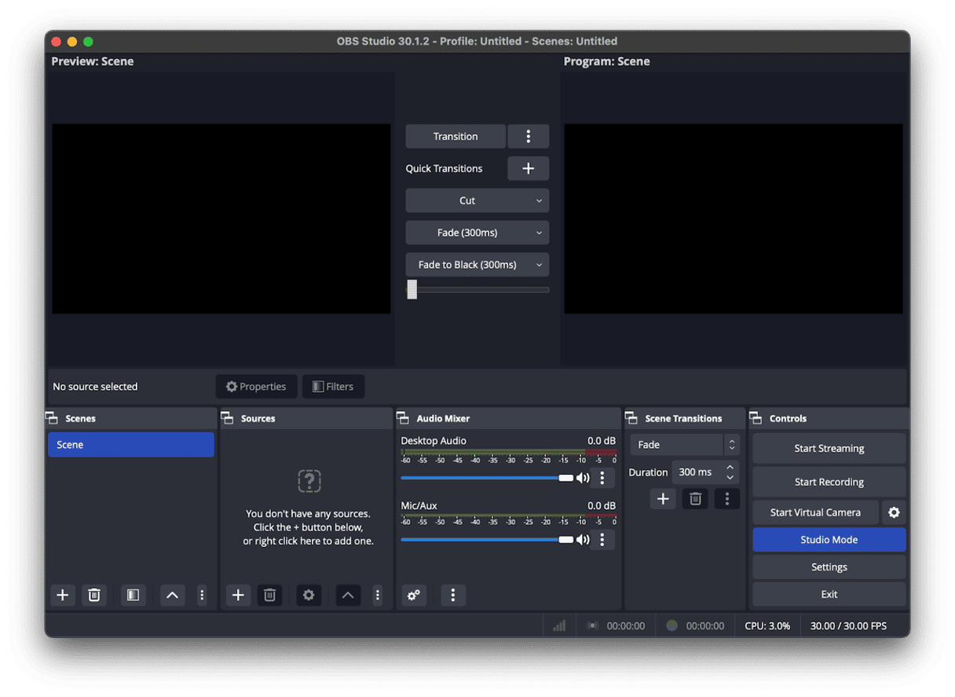The width and height of the screenshot is (955, 697).
Task: Open scene filters icon in Scenes panel
Action: pos(132,595)
